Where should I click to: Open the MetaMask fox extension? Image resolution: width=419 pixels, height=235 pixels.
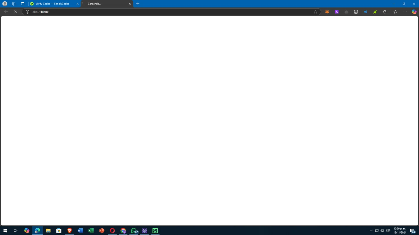point(327,12)
